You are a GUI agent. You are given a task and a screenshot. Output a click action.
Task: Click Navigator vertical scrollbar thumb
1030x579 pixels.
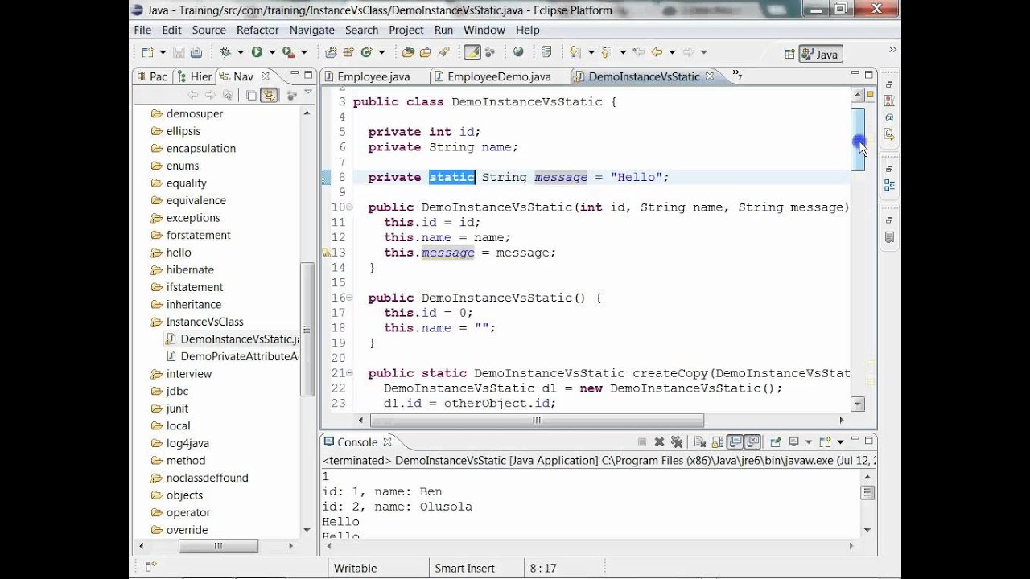(x=307, y=328)
